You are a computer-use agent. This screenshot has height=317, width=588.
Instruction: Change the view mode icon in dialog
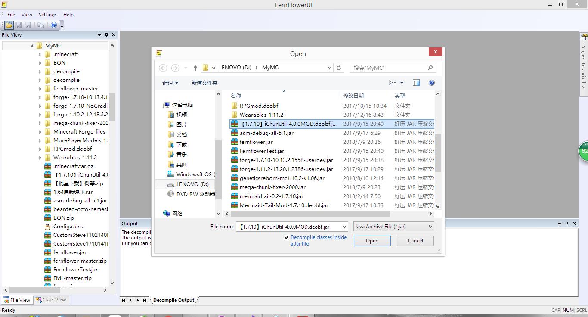[392, 83]
